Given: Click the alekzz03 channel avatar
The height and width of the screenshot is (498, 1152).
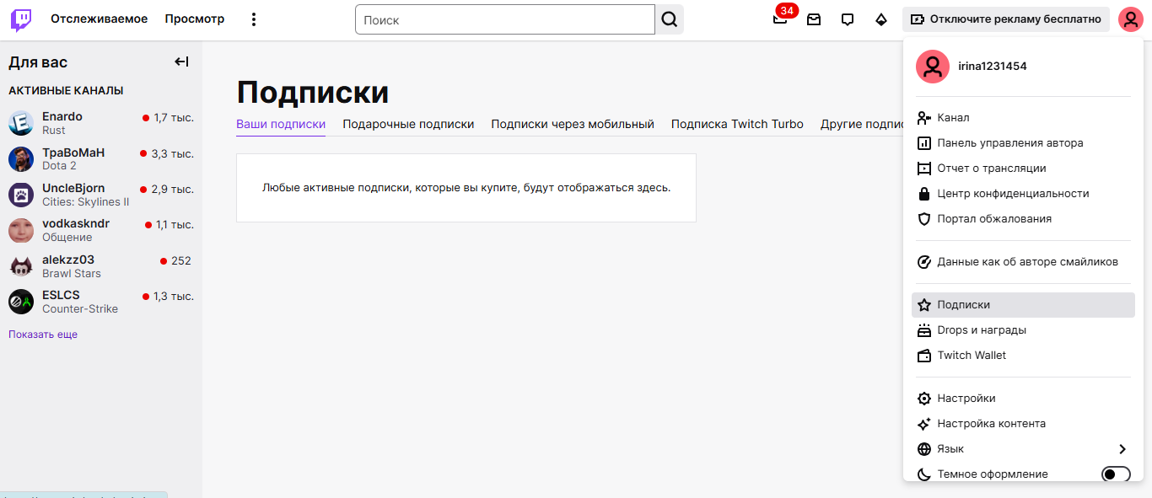Looking at the screenshot, I should click(x=21, y=266).
